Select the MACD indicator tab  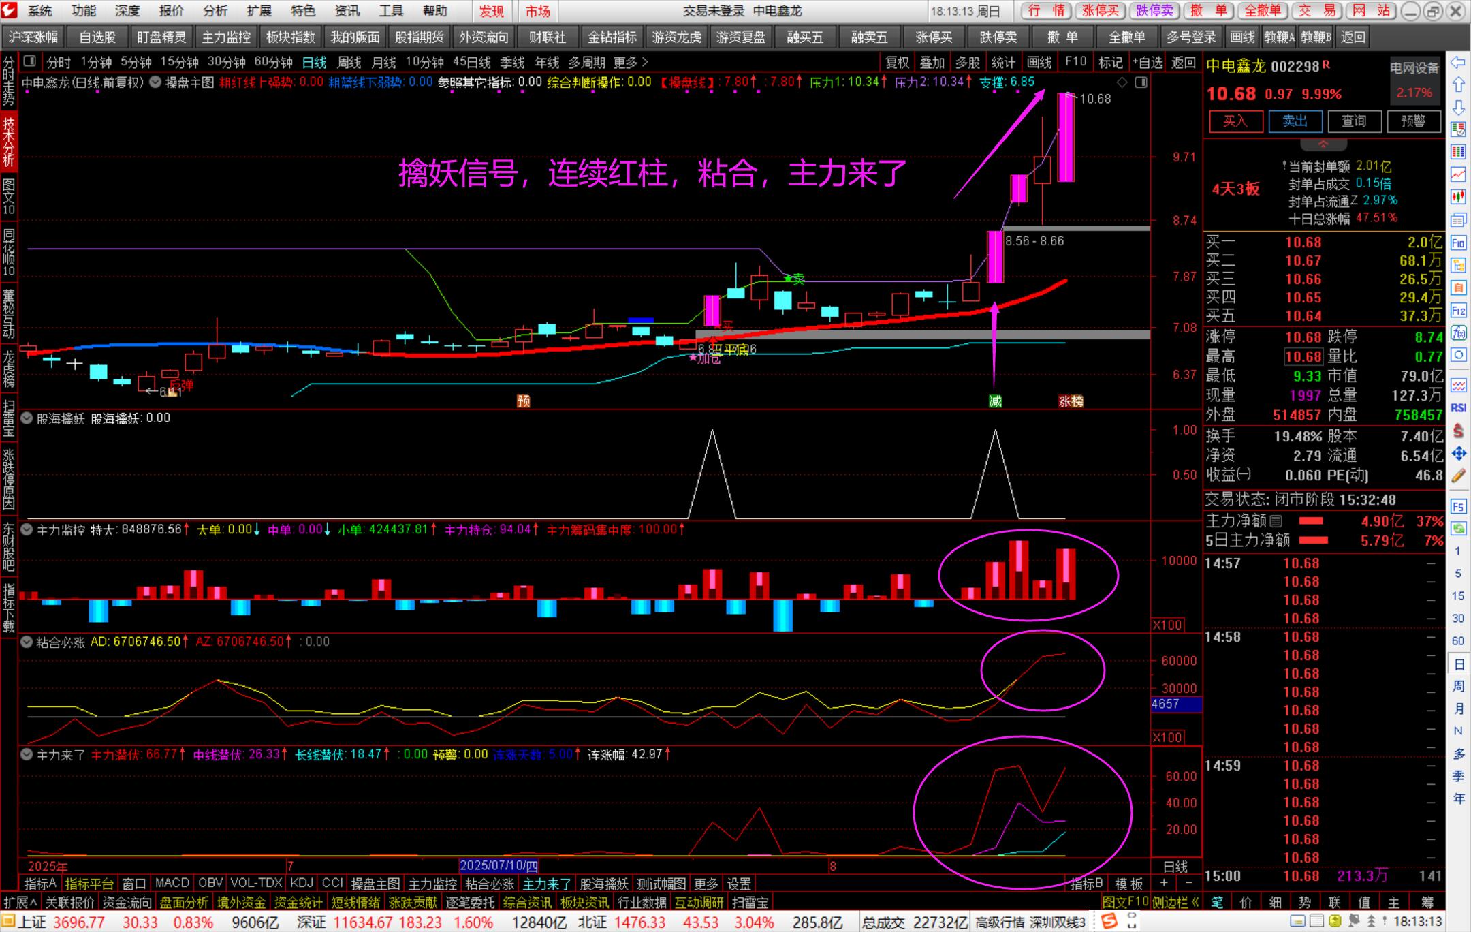[x=172, y=883]
